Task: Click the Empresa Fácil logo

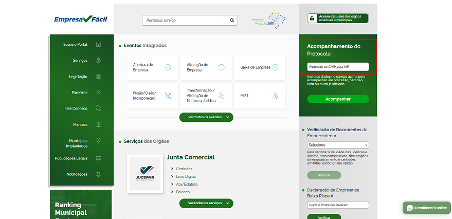Action: tap(81, 20)
